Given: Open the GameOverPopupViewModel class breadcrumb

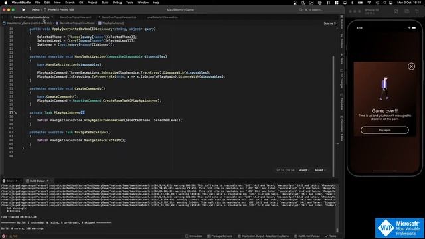Looking at the screenshot, I should (x=75, y=23).
